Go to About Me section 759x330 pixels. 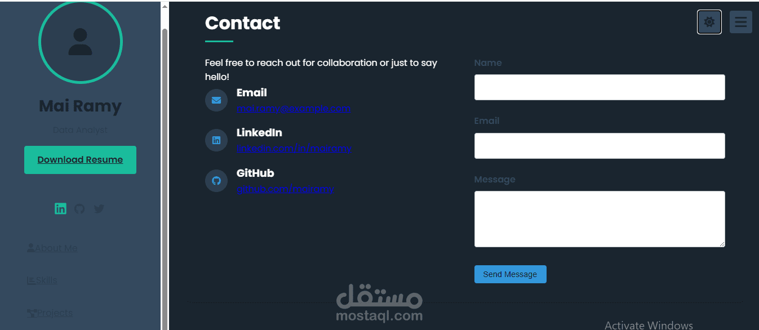pyautogui.click(x=52, y=248)
